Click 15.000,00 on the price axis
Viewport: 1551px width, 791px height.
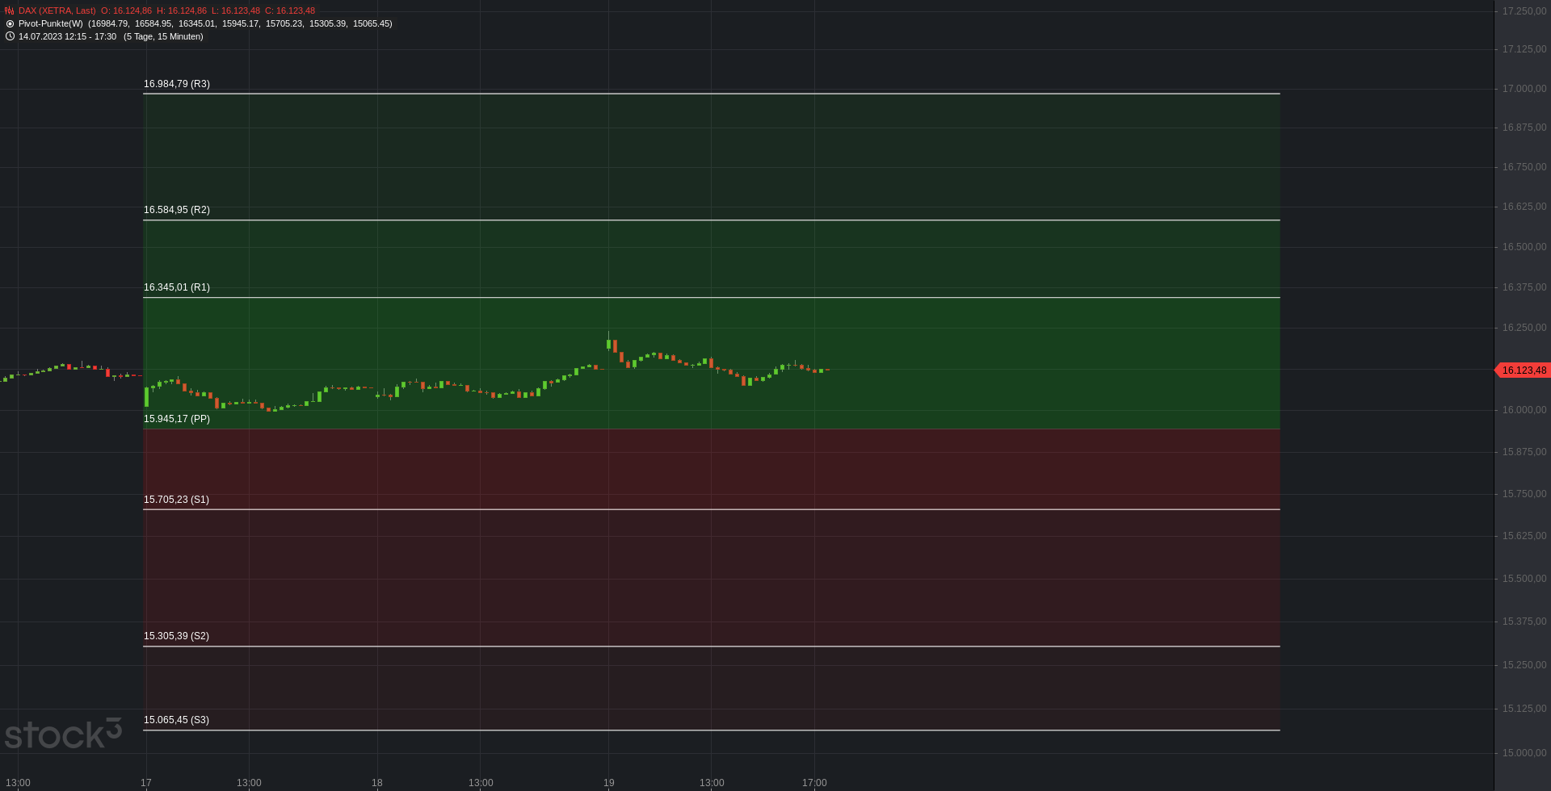coord(1524,753)
